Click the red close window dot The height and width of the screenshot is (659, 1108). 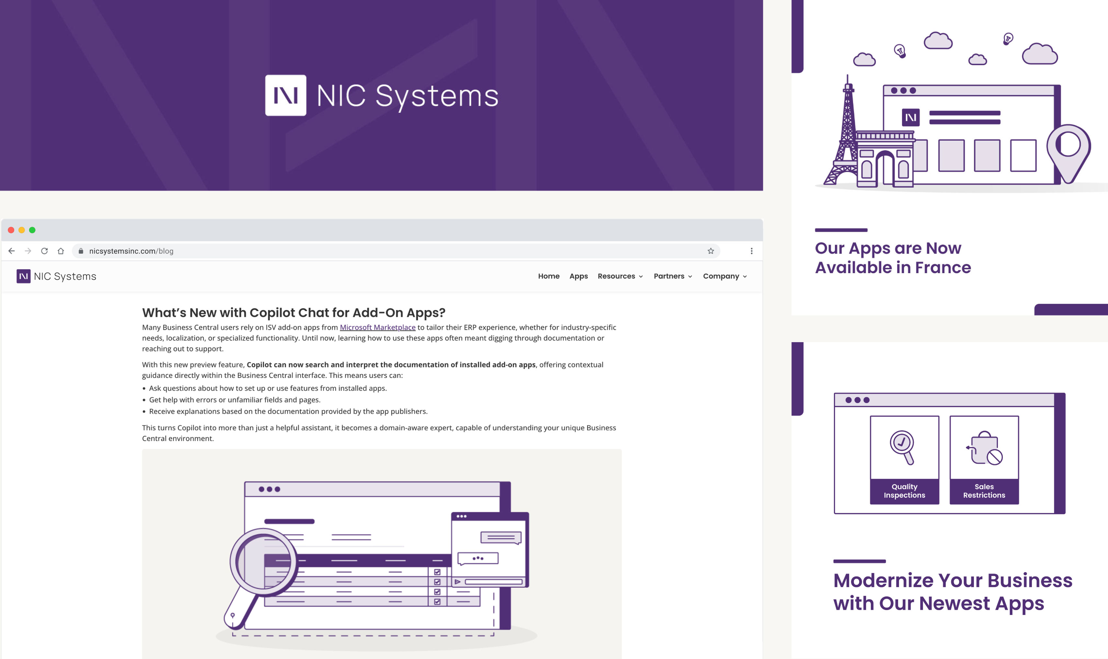click(x=11, y=230)
